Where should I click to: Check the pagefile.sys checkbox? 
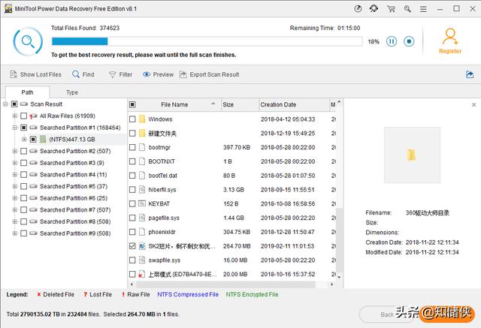(132, 218)
